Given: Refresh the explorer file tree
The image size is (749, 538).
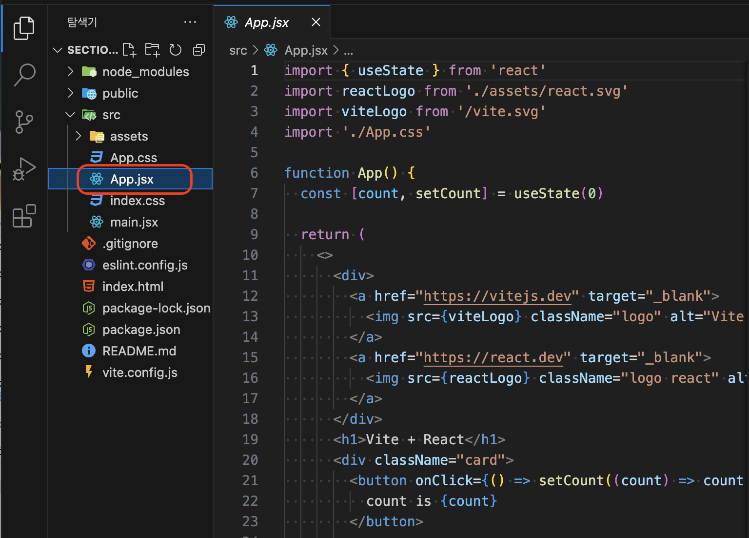Looking at the screenshot, I should tap(176, 50).
